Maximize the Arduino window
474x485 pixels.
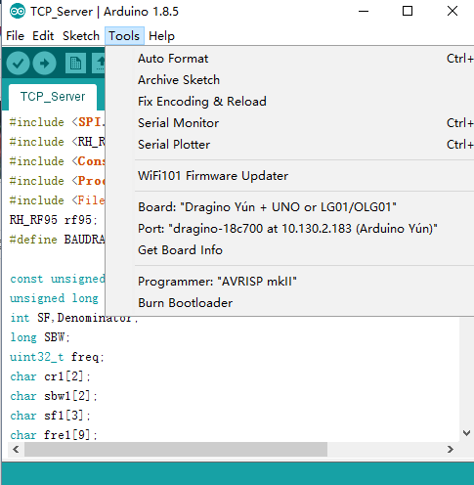(x=408, y=11)
